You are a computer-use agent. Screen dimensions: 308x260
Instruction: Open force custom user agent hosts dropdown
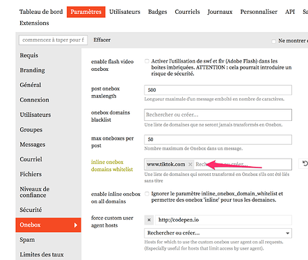coord(218,233)
